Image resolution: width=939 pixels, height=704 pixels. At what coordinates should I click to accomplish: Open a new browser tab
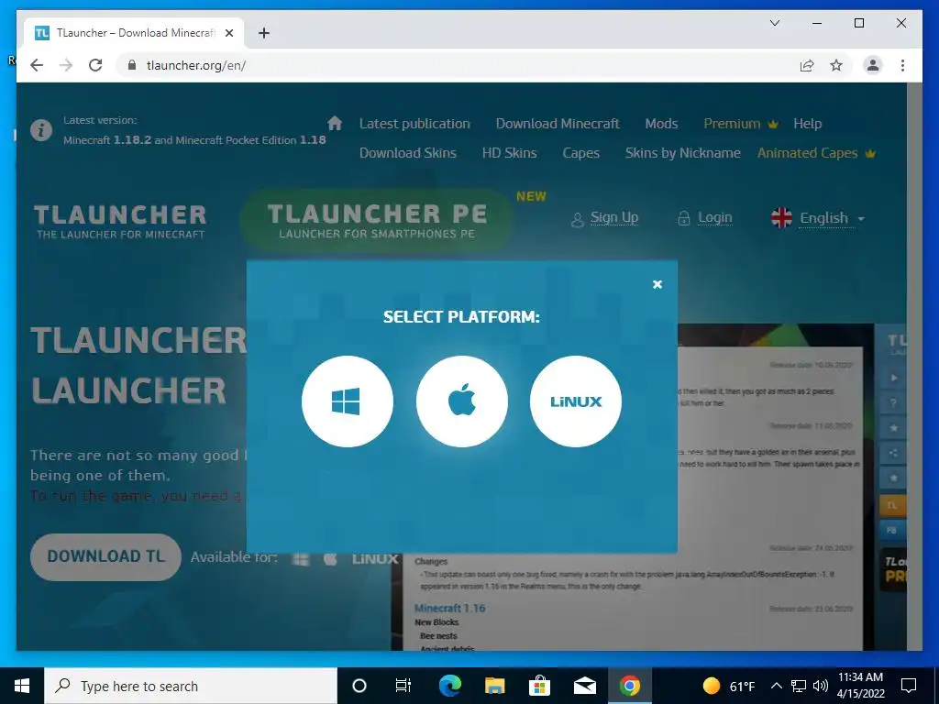[263, 33]
